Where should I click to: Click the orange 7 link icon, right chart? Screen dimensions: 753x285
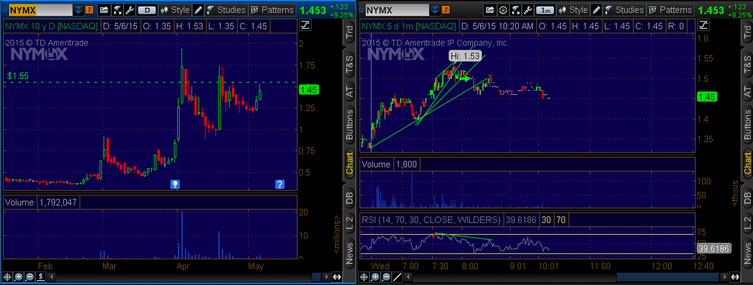pyautogui.click(x=446, y=10)
